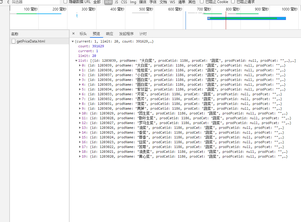Collapse the root JSON object
The image size is (301, 222).
click(x=73, y=41)
